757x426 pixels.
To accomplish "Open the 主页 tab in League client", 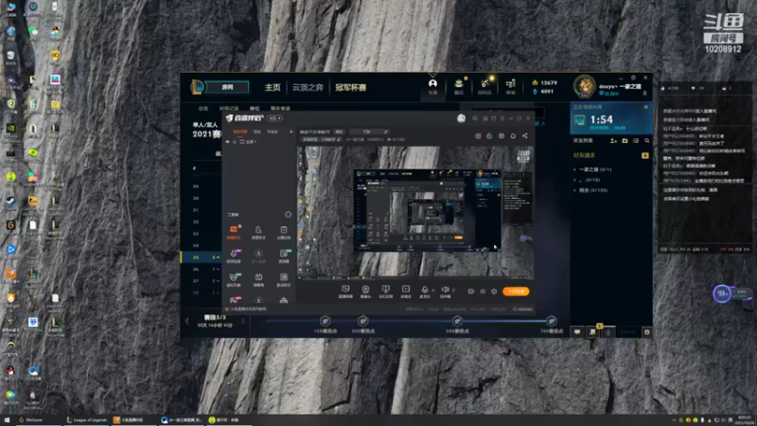I will click(x=273, y=87).
